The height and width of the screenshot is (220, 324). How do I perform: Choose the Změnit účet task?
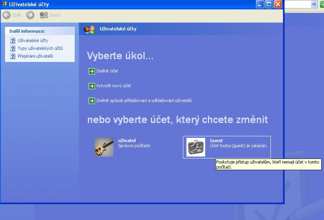tap(107, 71)
